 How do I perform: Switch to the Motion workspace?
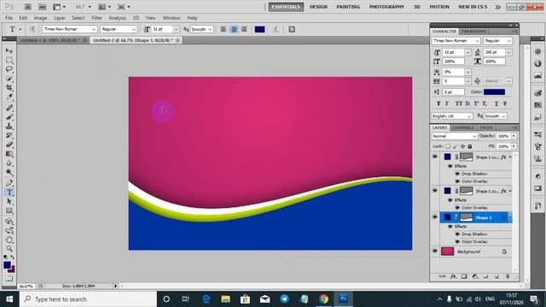[x=439, y=7]
